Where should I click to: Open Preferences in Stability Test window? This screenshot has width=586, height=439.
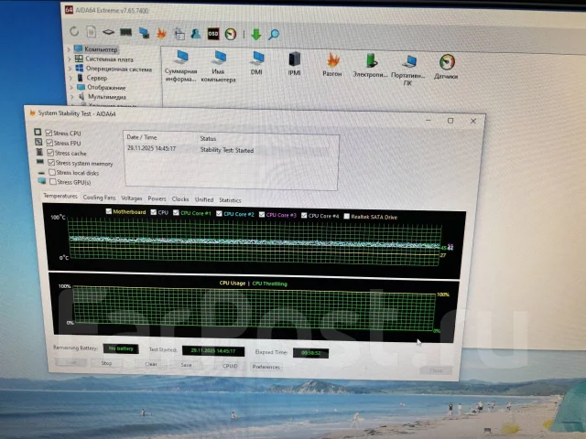266,367
